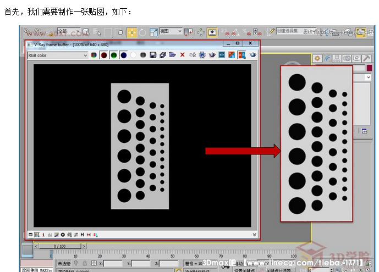379x272 pixels.
Task: Choose the rectangular selection region tool
Action: 108,32
